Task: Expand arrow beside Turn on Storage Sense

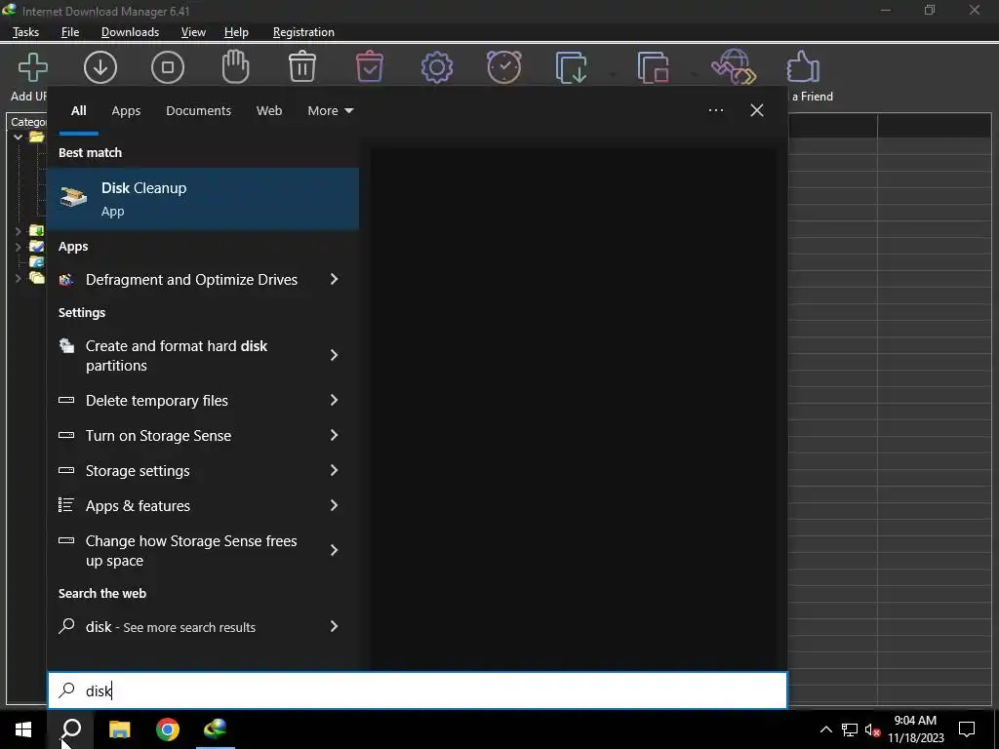Action: (x=334, y=436)
